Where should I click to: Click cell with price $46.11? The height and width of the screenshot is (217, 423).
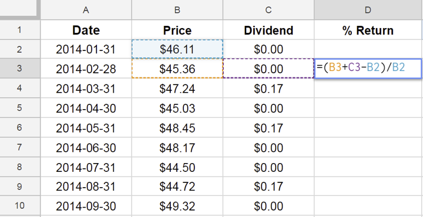click(x=177, y=49)
